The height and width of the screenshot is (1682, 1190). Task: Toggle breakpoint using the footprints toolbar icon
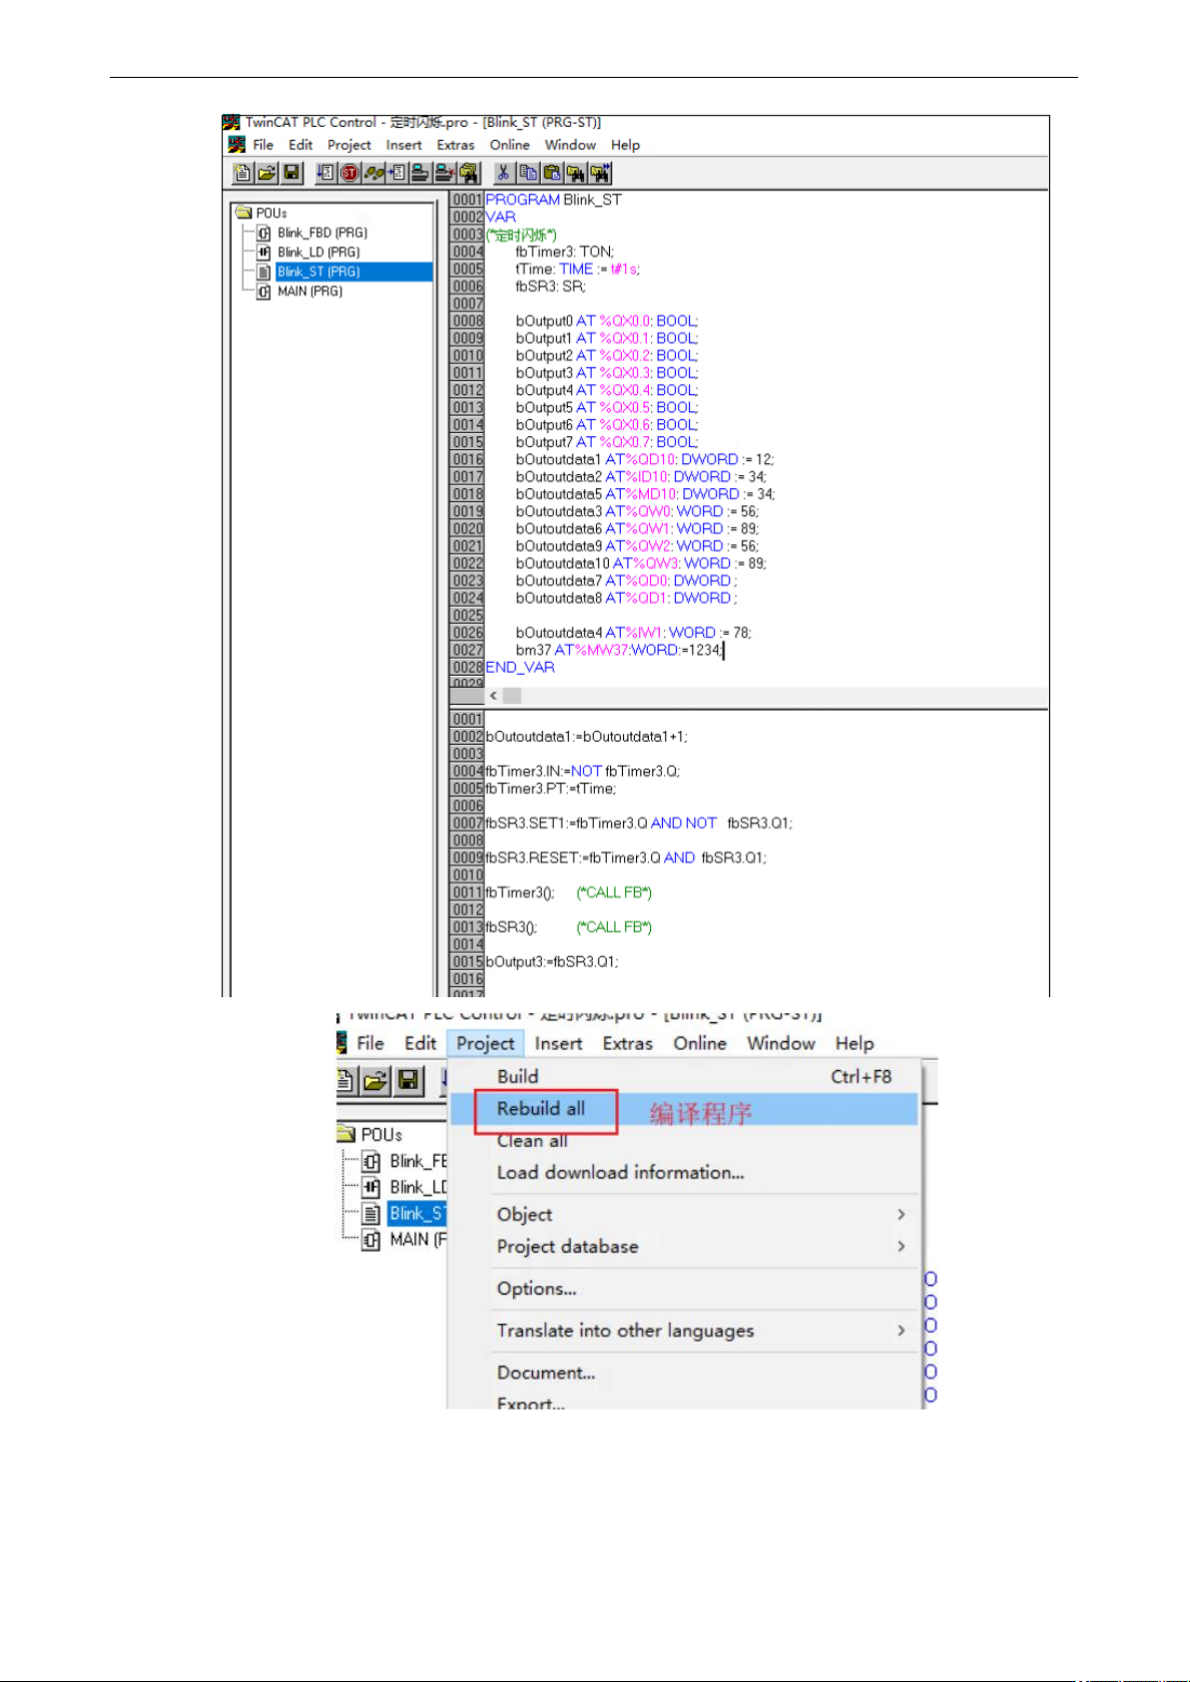point(374,173)
